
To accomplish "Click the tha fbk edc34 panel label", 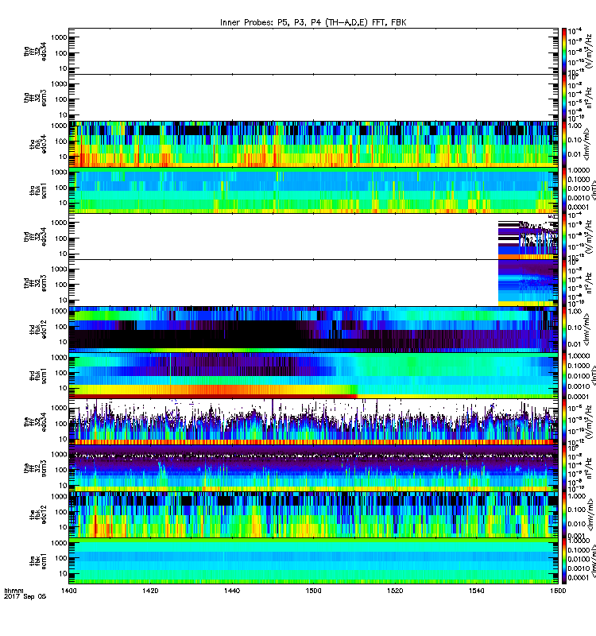I will pyautogui.click(x=38, y=144).
